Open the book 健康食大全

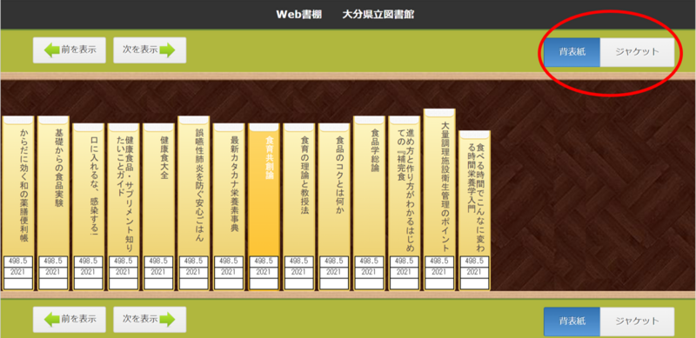[x=158, y=207]
